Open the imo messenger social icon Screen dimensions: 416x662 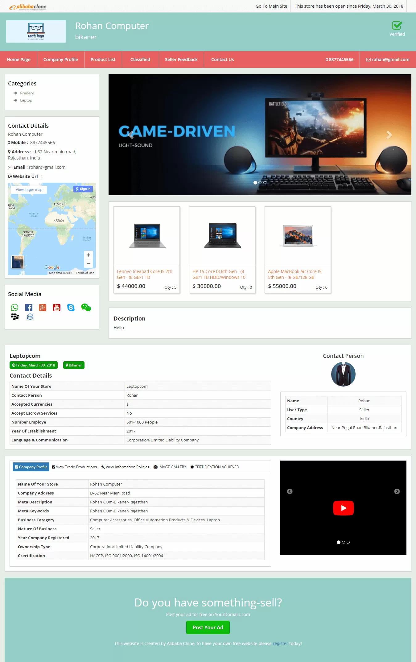coord(30,317)
